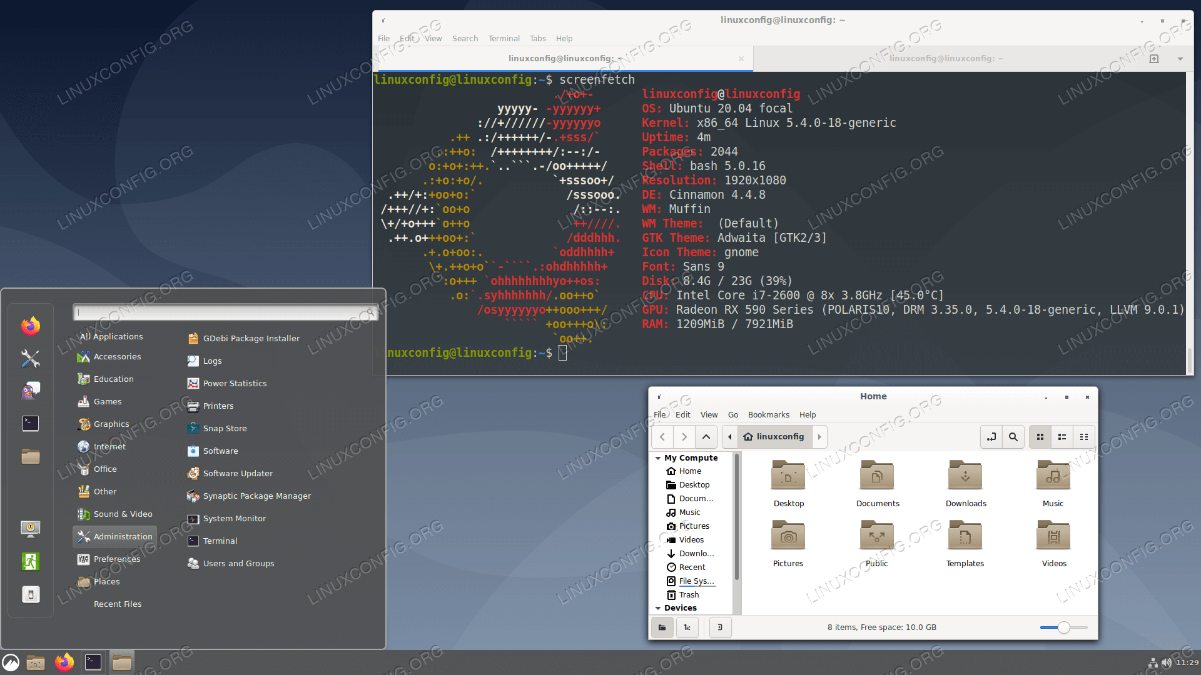Click the show desktop icon on panel

click(x=36, y=662)
